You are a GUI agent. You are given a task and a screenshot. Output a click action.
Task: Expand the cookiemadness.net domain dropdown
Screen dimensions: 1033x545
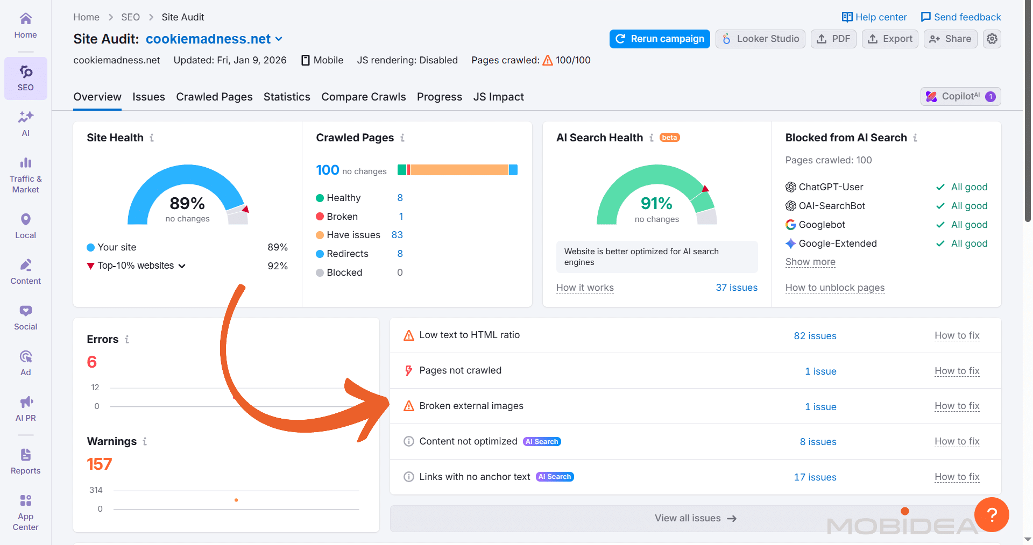tap(279, 39)
